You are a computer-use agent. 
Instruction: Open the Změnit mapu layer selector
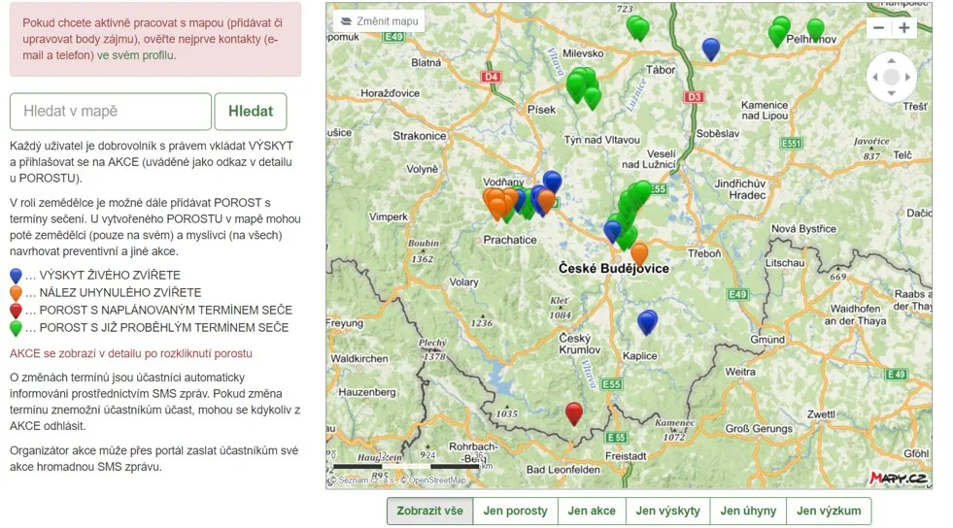(x=379, y=21)
